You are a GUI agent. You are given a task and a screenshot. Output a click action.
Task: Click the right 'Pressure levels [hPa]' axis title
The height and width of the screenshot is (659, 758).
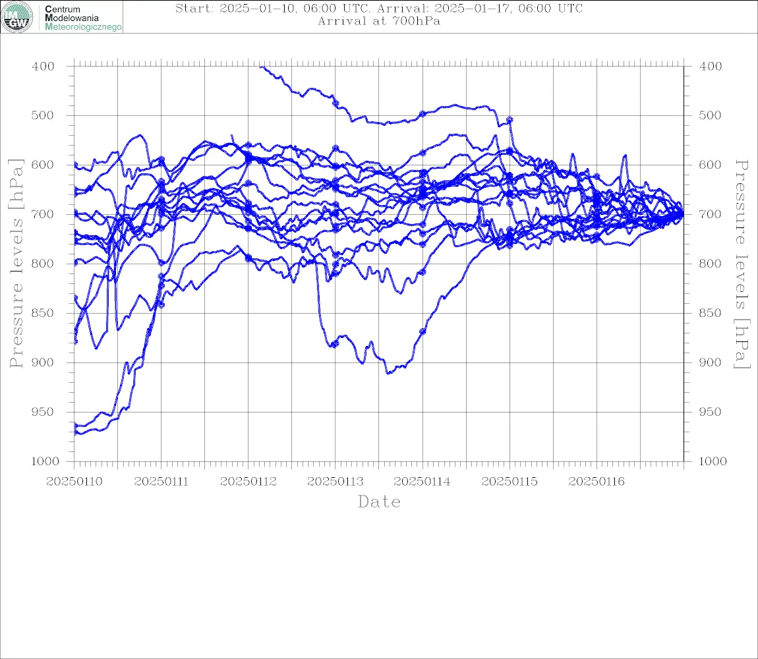[742, 264]
